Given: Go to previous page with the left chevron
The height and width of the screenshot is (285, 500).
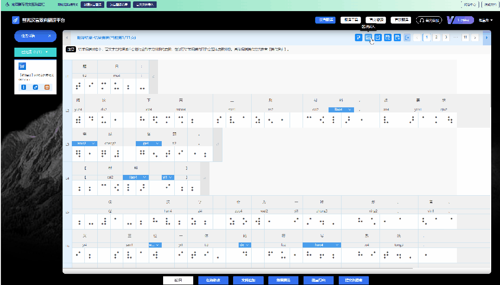Looking at the screenshot, I should [417, 37].
